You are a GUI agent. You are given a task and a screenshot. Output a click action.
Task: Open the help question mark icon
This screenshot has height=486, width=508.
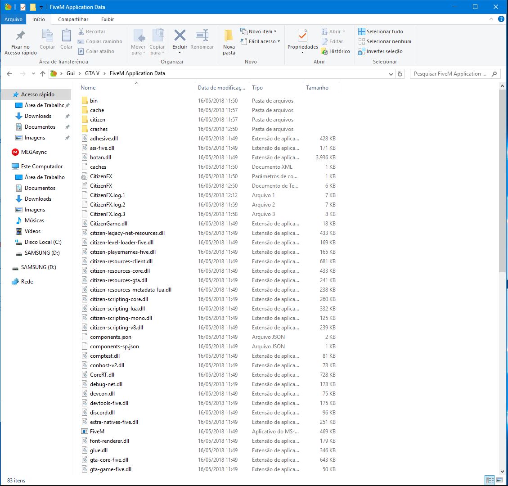(501, 19)
